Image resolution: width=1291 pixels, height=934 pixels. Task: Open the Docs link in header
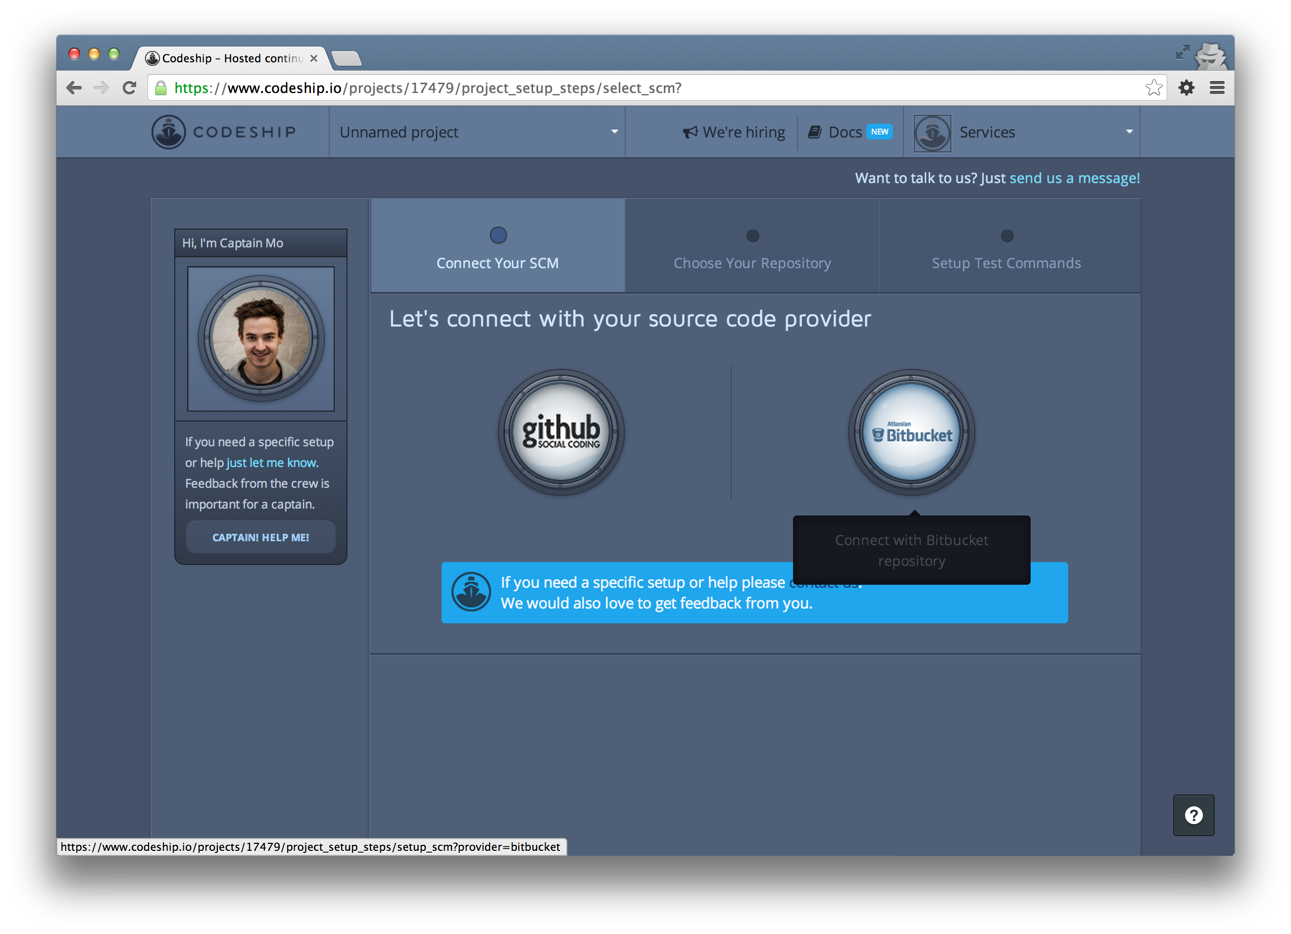(x=844, y=132)
